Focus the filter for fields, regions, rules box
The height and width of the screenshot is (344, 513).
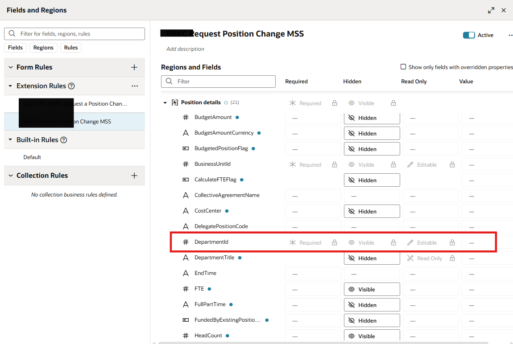click(74, 34)
